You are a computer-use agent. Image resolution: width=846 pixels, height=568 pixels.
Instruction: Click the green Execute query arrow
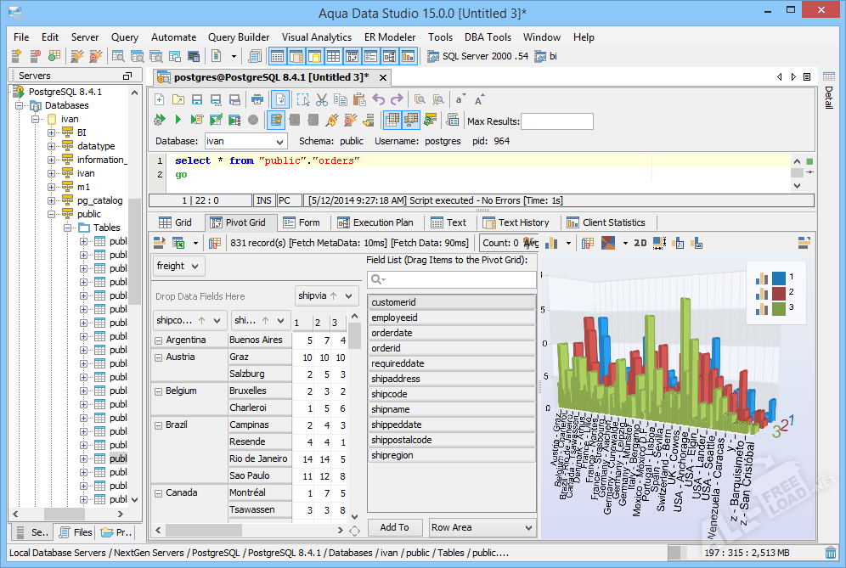178,120
